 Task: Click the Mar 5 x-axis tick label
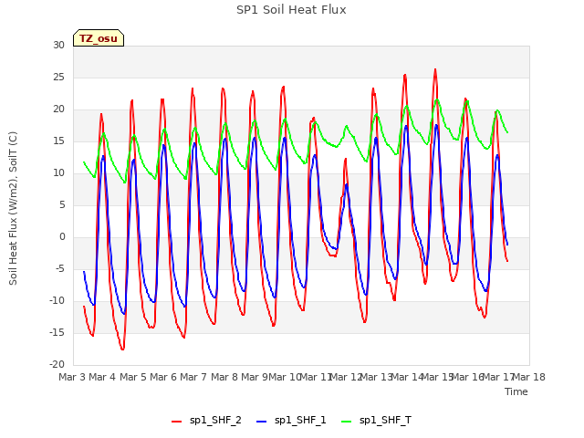click(133, 377)
